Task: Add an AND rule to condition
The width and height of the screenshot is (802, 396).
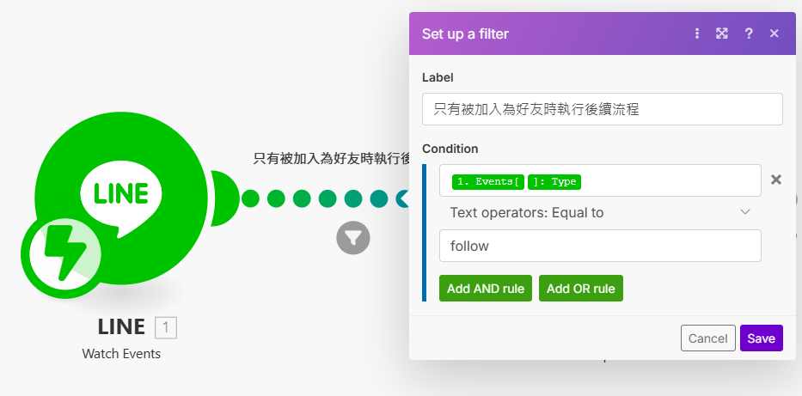Action: (x=486, y=289)
